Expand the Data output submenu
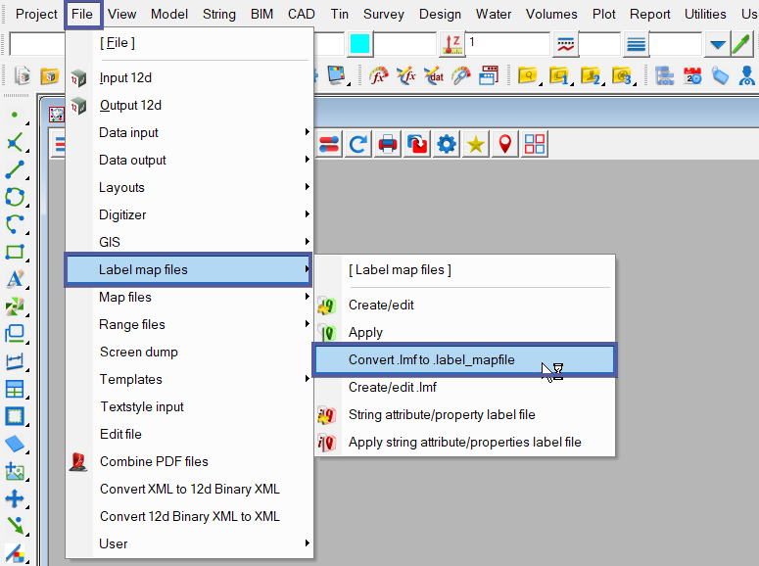Image resolution: width=759 pixels, height=566 pixels. pyautogui.click(x=189, y=160)
